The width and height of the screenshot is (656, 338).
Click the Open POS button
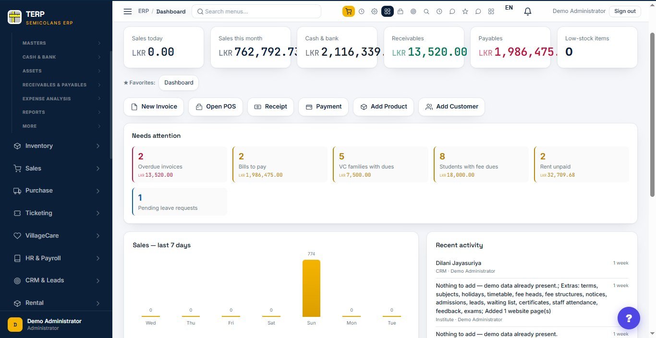pyautogui.click(x=216, y=107)
